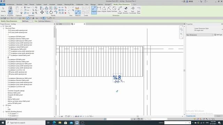
Task: Select the Arc Length dimension tool
Action: (120, 10)
